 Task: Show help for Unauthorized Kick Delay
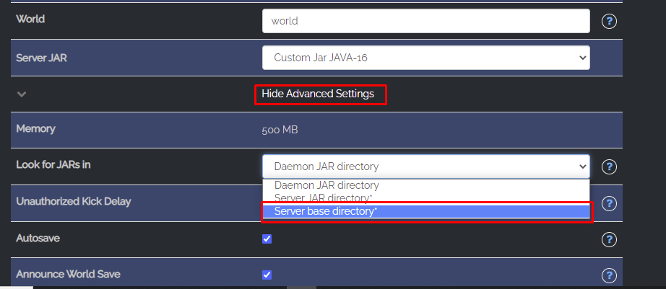pos(609,203)
